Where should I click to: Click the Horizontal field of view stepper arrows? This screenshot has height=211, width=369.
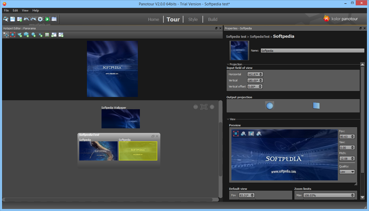point(261,74)
